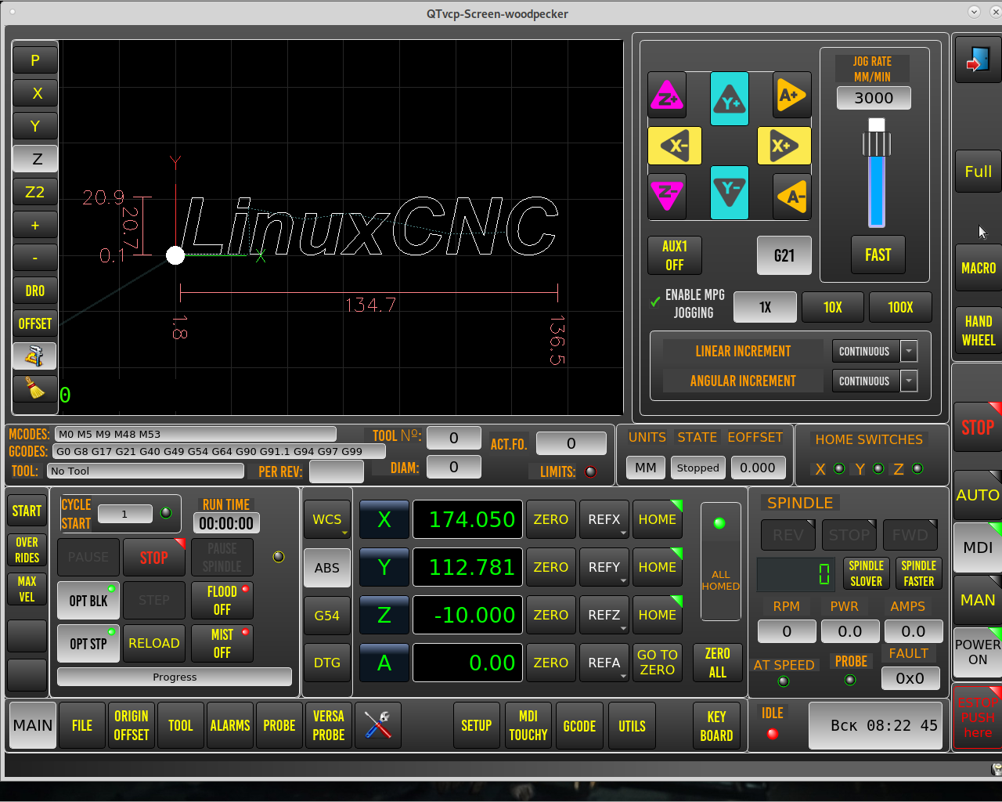1002x802 pixels.
Task: Click the Progress bar
Action: (175, 677)
